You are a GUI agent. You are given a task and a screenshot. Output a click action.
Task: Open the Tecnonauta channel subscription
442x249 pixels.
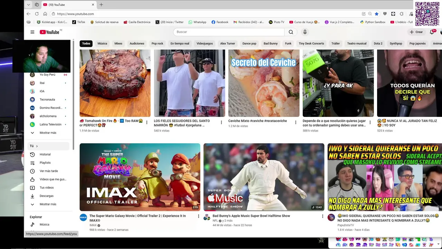(48, 100)
